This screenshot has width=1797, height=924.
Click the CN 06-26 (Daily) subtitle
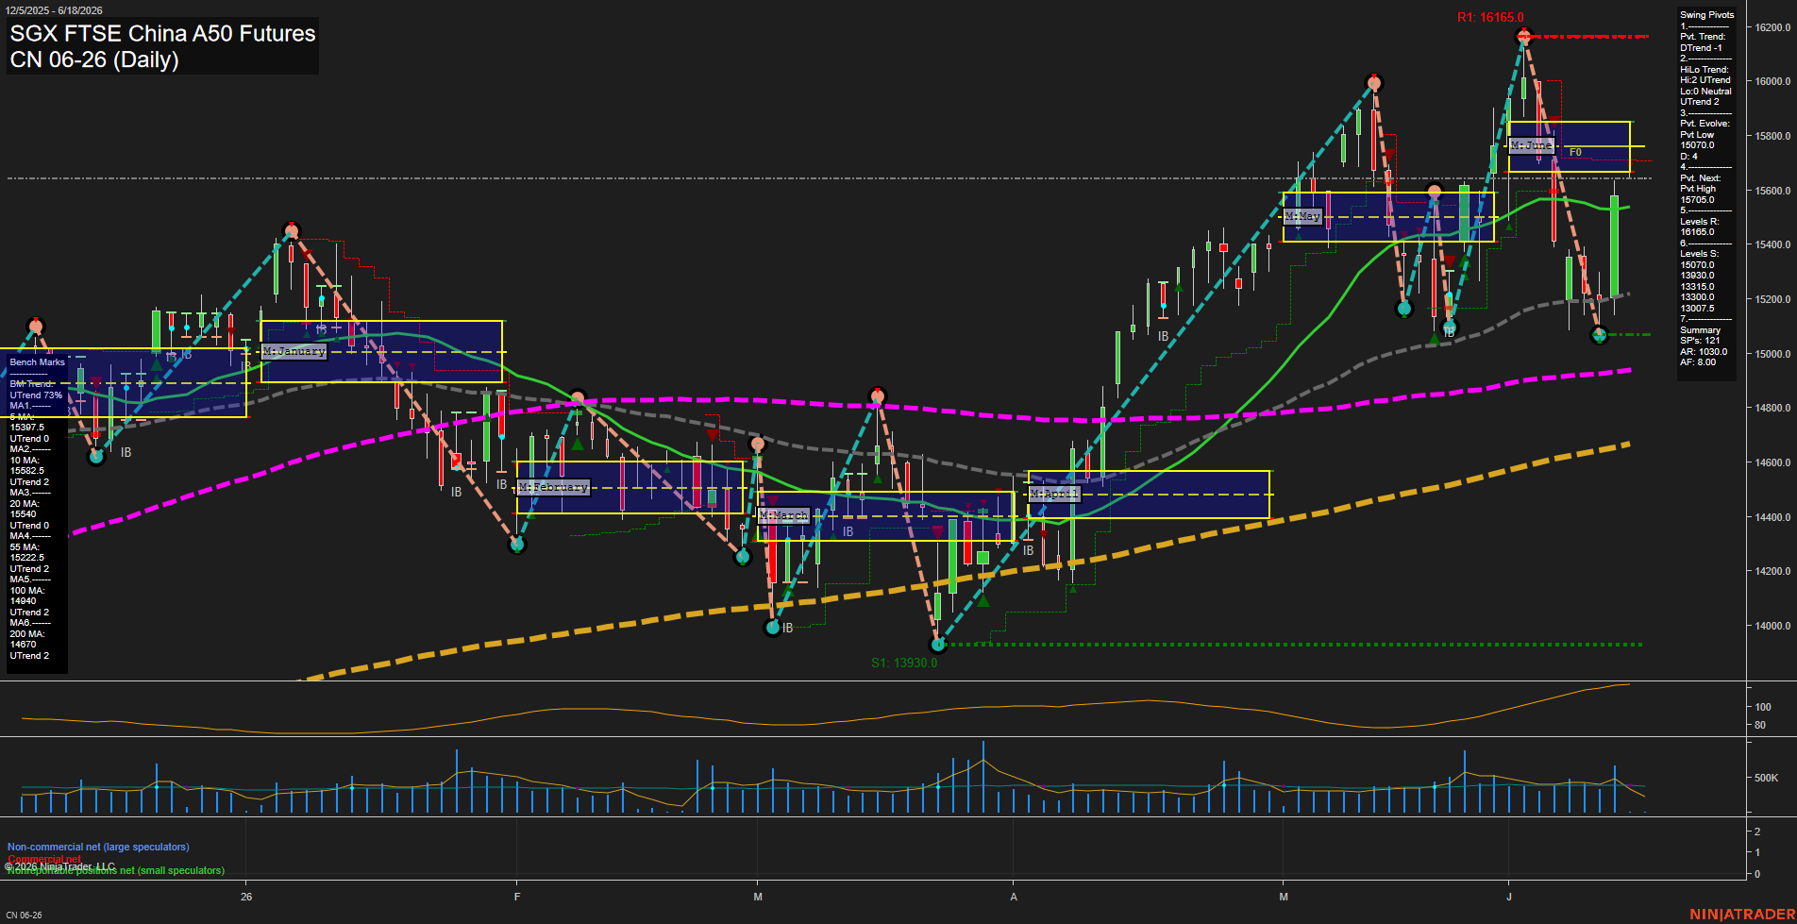coord(94,59)
